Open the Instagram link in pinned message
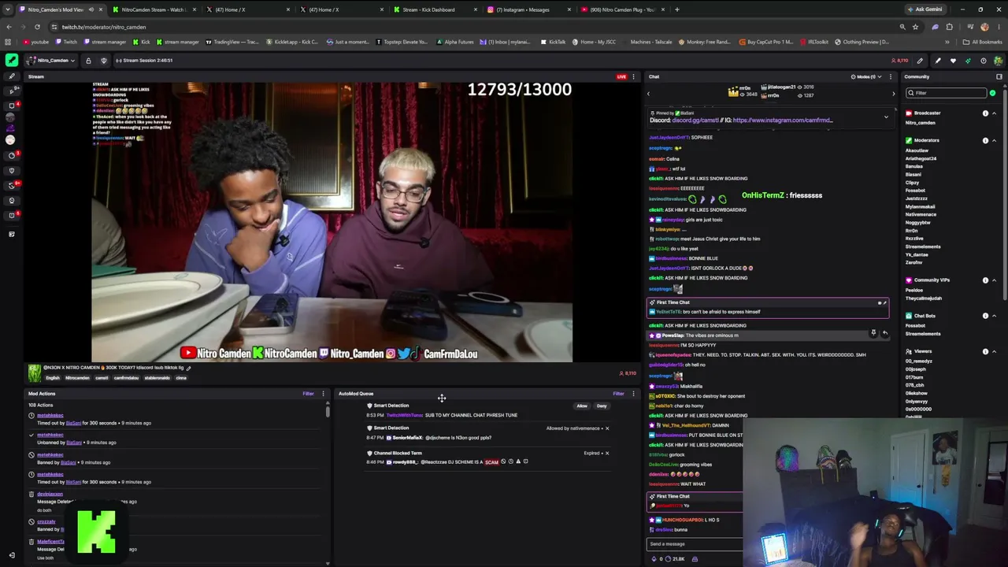Screen dimensions: 1008x567 tap(783, 120)
